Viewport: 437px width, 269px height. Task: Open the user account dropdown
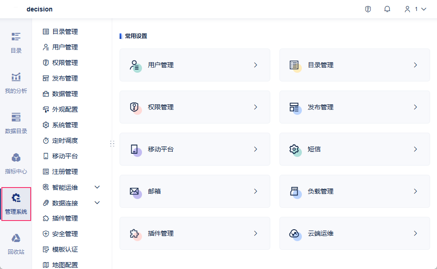point(415,9)
